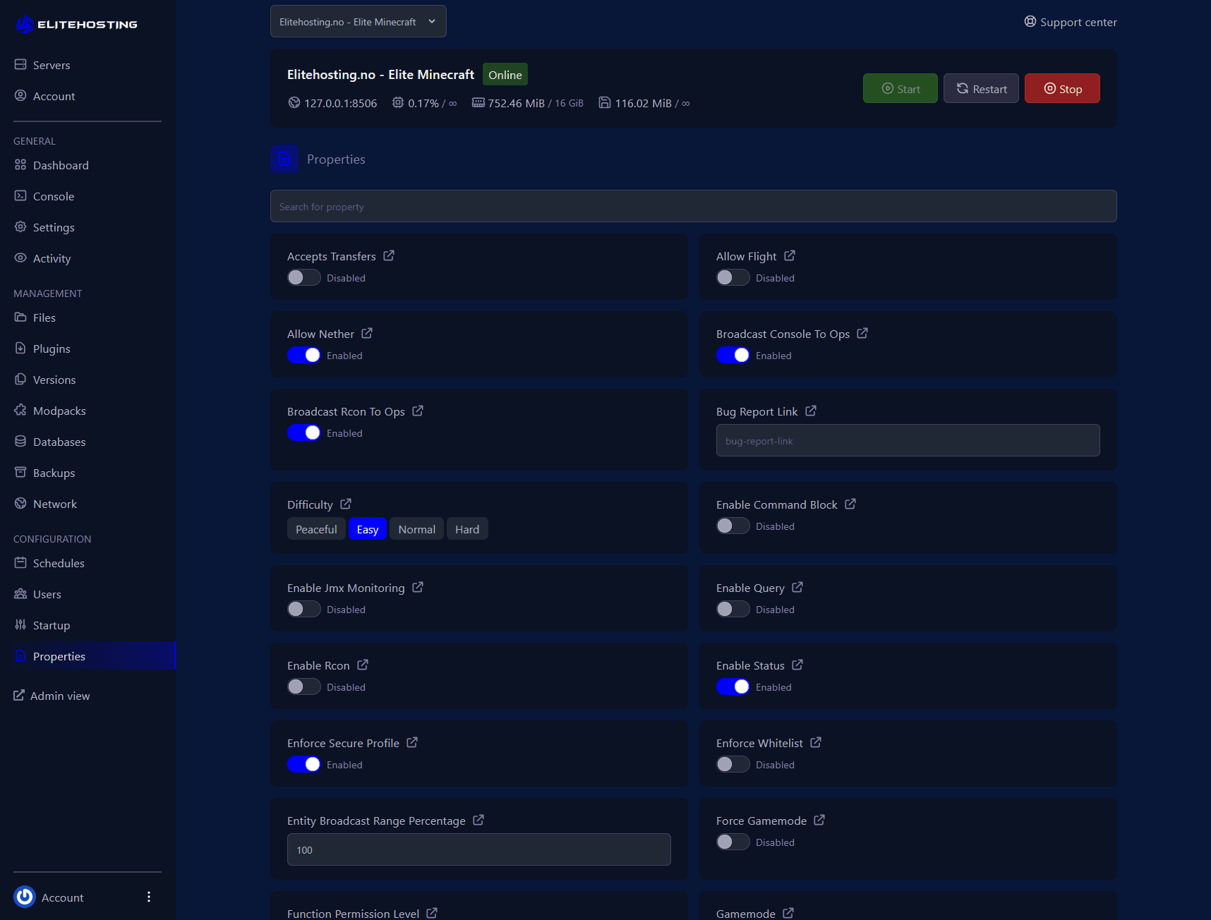The image size is (1211, 920).
Task: Disable the Allow Nether toggle
Action: (x=303, y=355)
